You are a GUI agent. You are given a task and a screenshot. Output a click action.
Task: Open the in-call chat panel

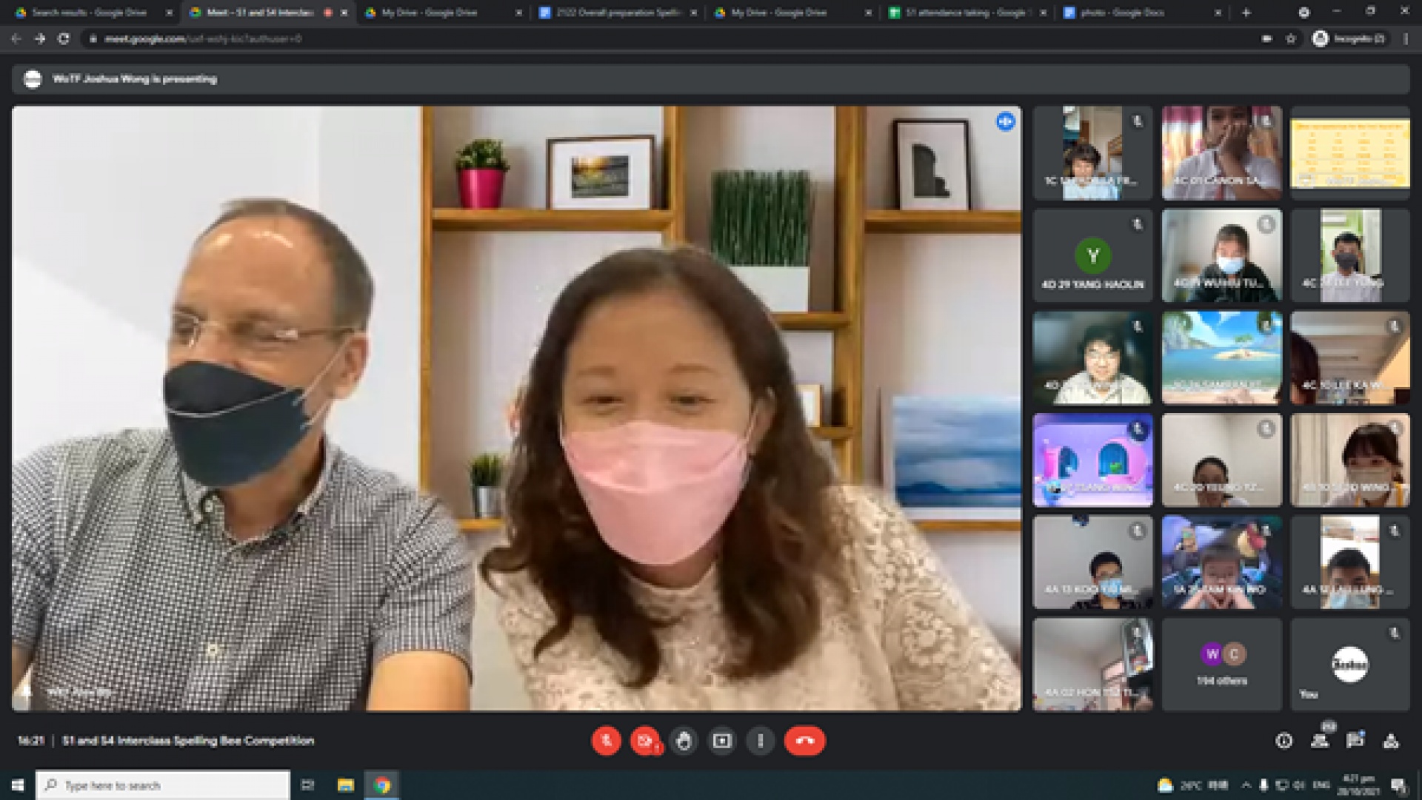click(x=1355, y=741)
